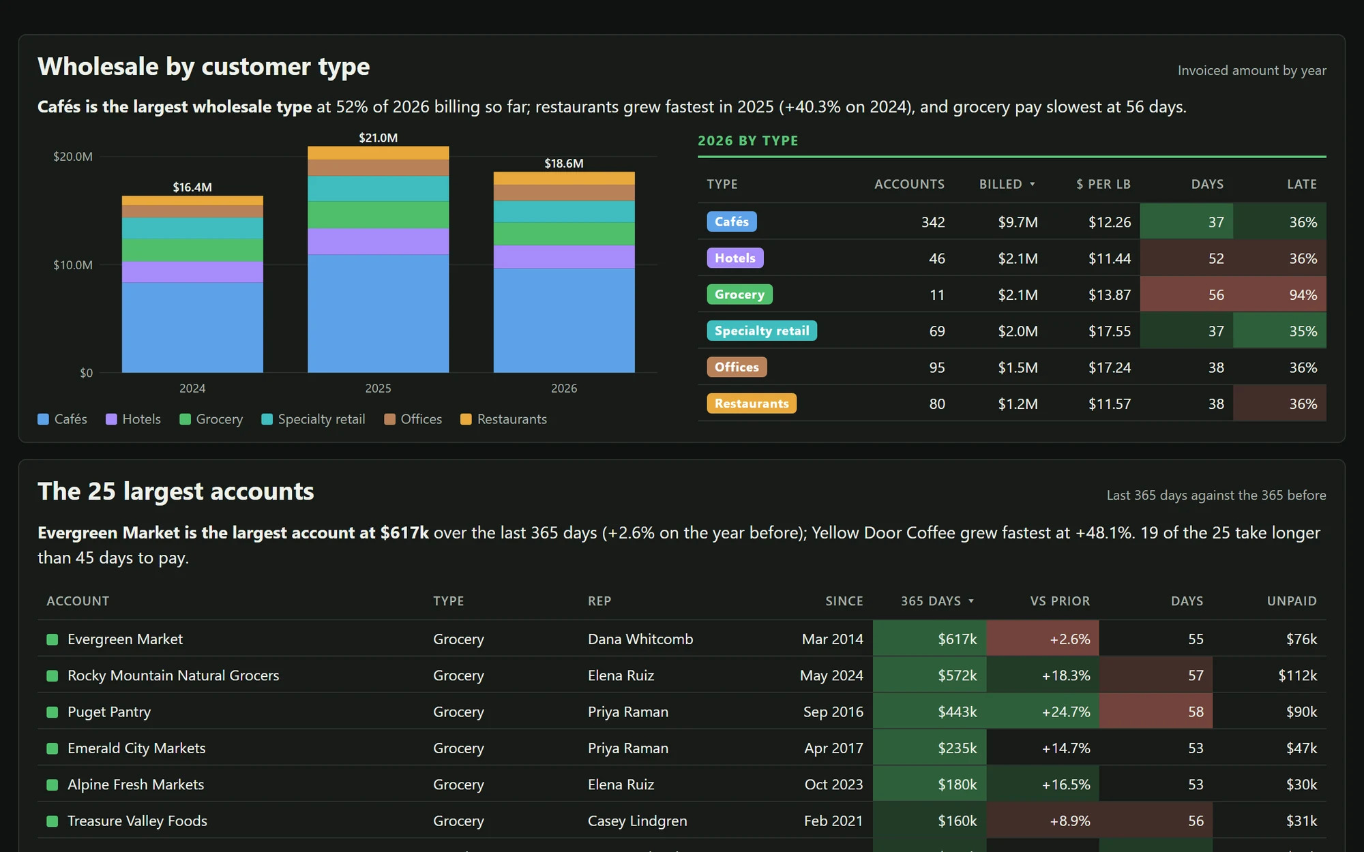The width and height of the screenshot is (1364, 852).
Task: Click the $21.0M total label above 2025
Action: (379, 138)
